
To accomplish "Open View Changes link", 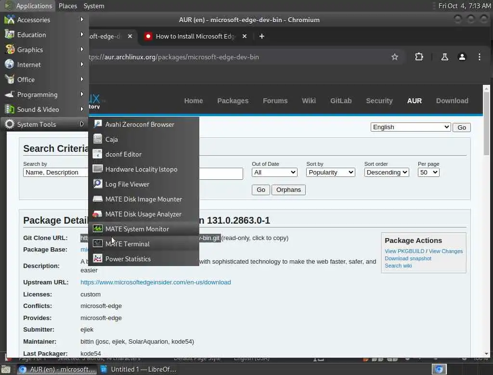I will point(445,251).
